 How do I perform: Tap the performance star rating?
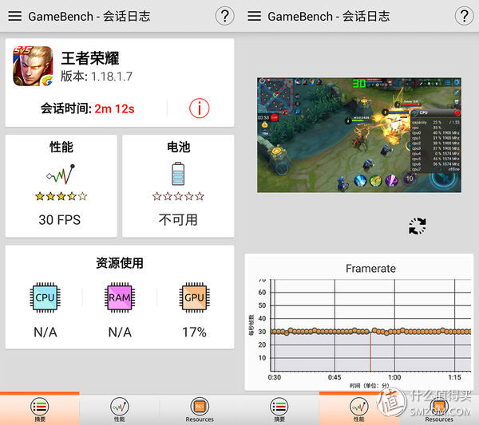point(61,196)
